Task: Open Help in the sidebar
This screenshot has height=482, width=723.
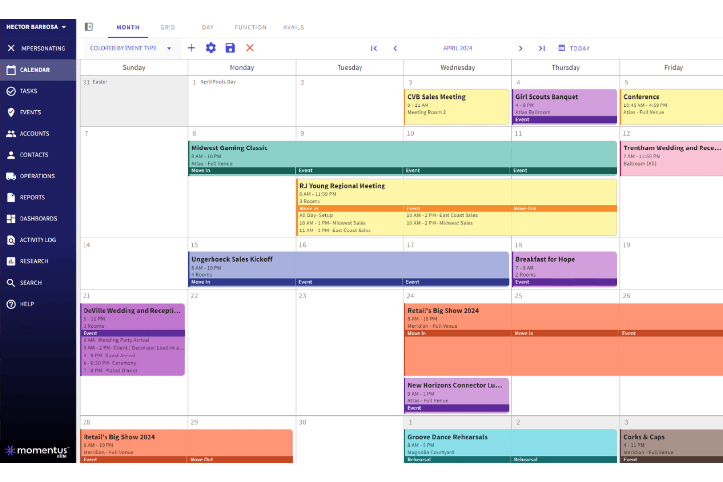Action: point(38,304)
